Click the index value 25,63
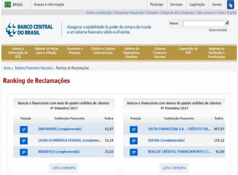This screenshot has height=175, width=238. [x=109, y=152]
